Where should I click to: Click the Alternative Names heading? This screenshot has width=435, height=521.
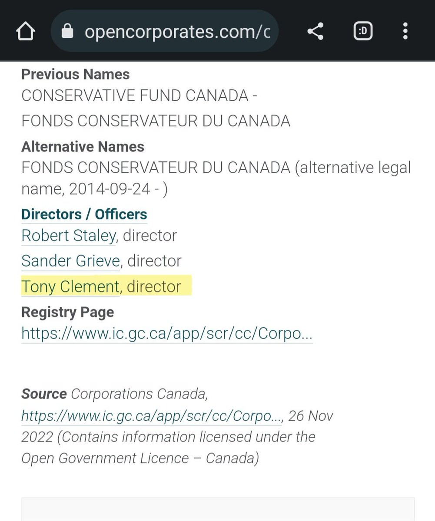pos(83,147)
